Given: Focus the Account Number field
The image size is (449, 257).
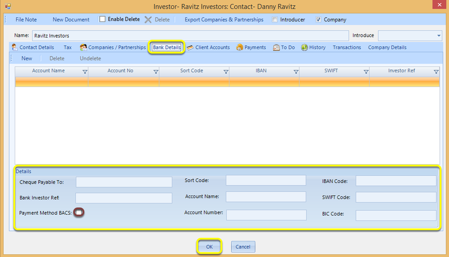Looking at the screenshot, I should pos(266,215).
